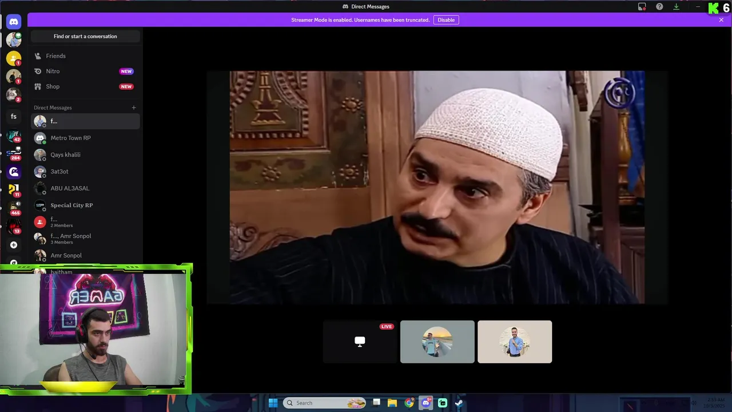The height and width of the screenshot is (412, 732).
Task: Open yellow friends-avatar server with 1 badge
Action: click(14, 58)
